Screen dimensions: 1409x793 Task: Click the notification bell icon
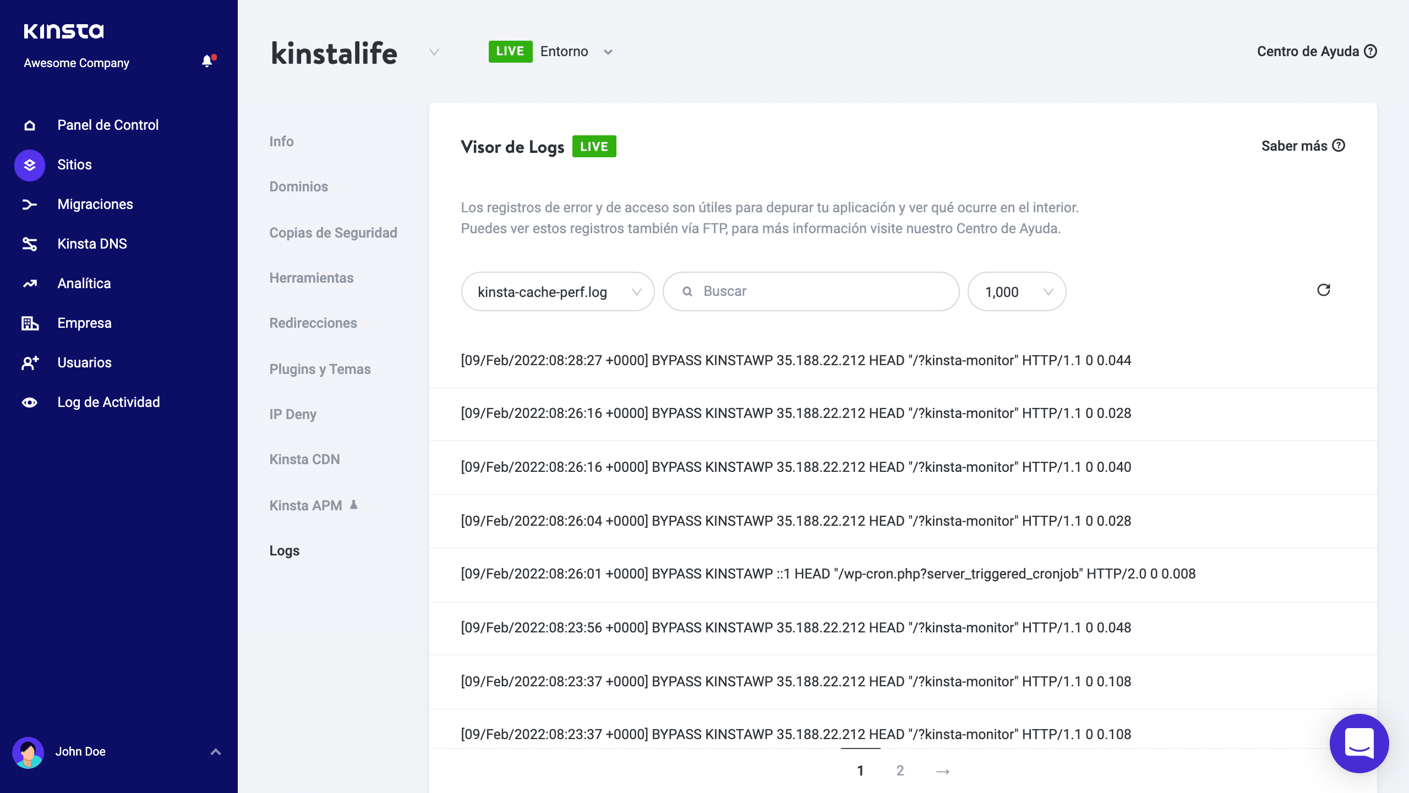point(207,61)
